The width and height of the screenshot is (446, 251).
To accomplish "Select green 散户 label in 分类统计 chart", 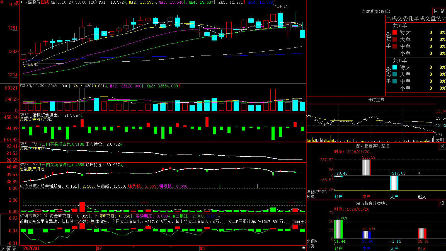I will [x=338, y=248].
